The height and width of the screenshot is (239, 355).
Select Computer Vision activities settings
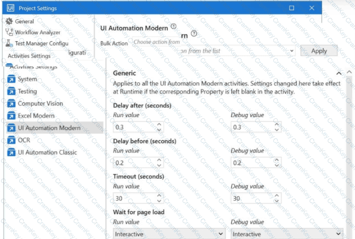pos(40,104)
